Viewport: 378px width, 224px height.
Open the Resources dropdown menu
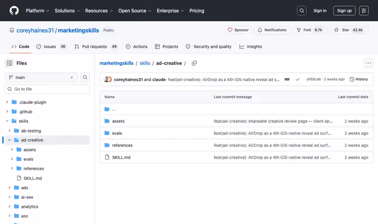point(99,11)
